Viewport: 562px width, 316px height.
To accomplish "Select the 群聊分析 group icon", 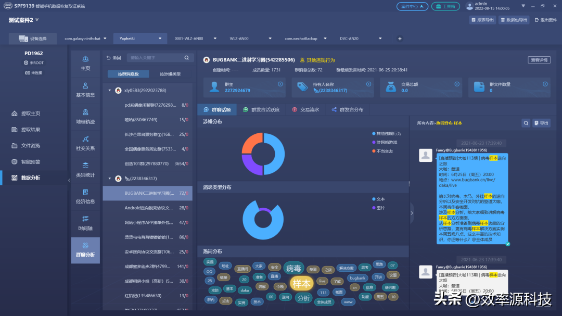I will click(85, 246).
